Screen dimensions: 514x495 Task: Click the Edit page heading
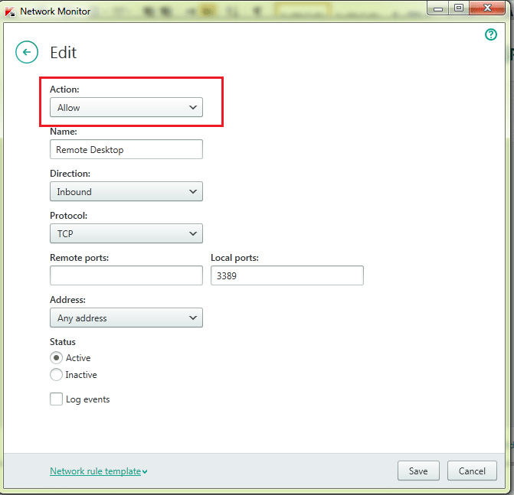tap(64, 52)
